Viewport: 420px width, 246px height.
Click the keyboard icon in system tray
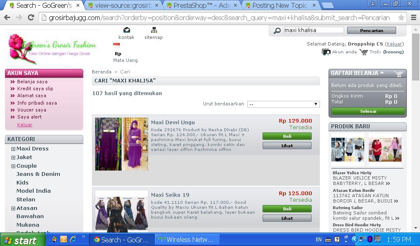click(328, 240)
